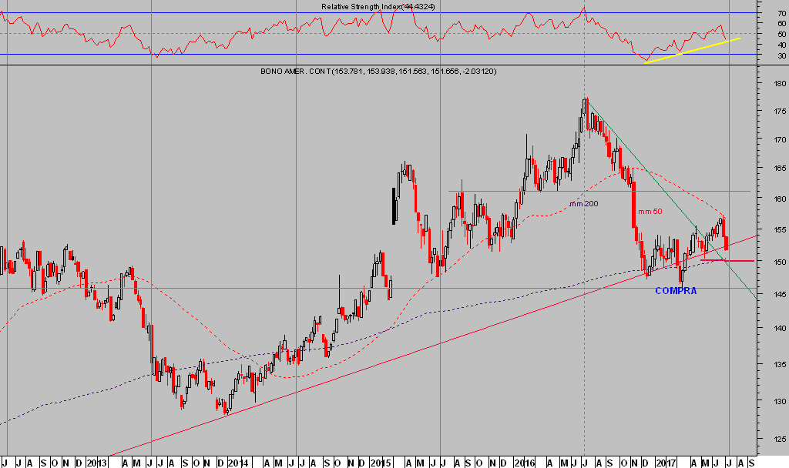789x468 pixels.
Task: Select the mm 200 moving average label
Action: tap(583, 204)
